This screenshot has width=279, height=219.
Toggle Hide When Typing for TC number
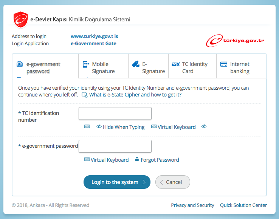tap(121, 127)
